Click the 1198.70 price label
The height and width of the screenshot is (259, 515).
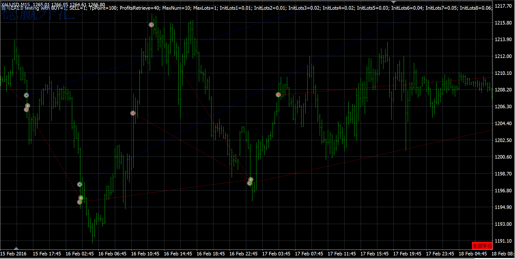tap(503, 174)
